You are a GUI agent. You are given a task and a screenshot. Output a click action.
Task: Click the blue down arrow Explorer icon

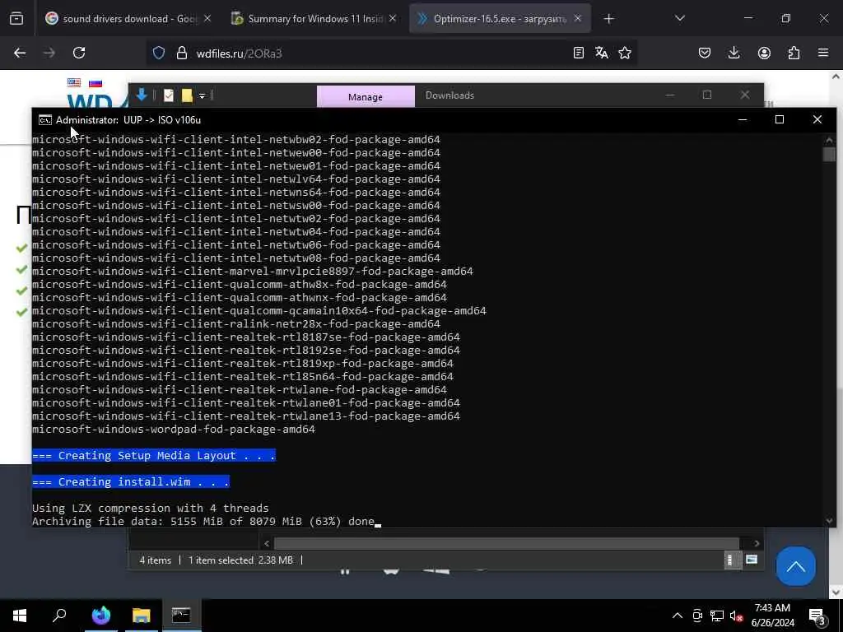point(142,95)
